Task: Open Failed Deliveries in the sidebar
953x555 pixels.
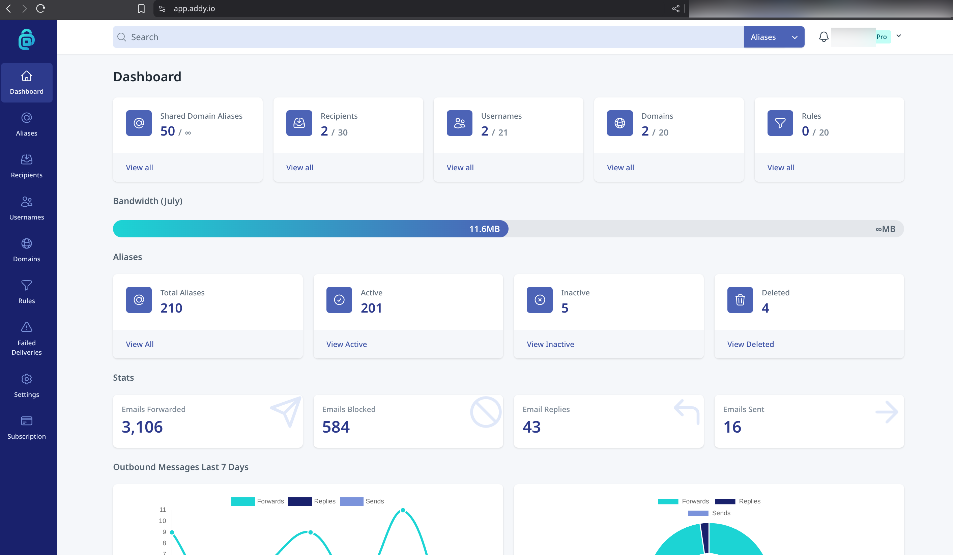Action: 26,339
